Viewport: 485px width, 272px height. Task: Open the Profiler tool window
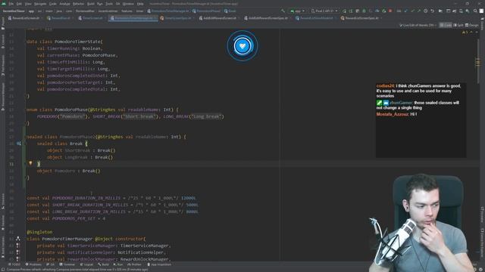134,264
